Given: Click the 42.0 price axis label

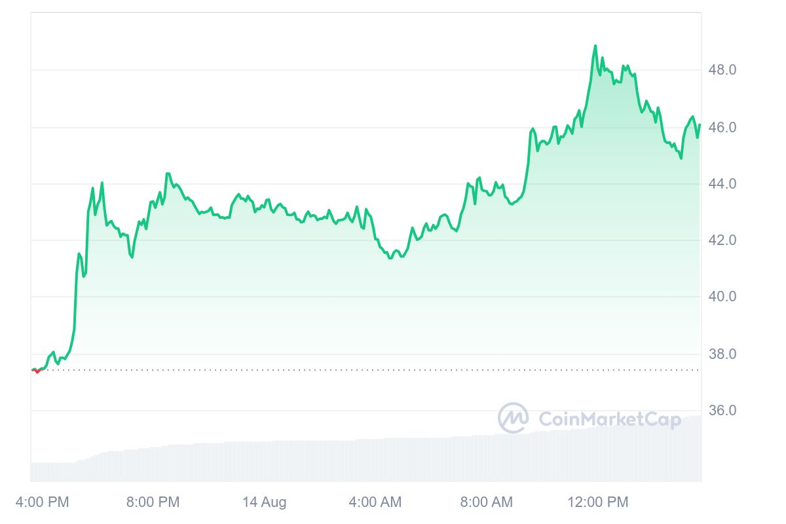Looking at the screenshot, I should [x=722, y=240].
